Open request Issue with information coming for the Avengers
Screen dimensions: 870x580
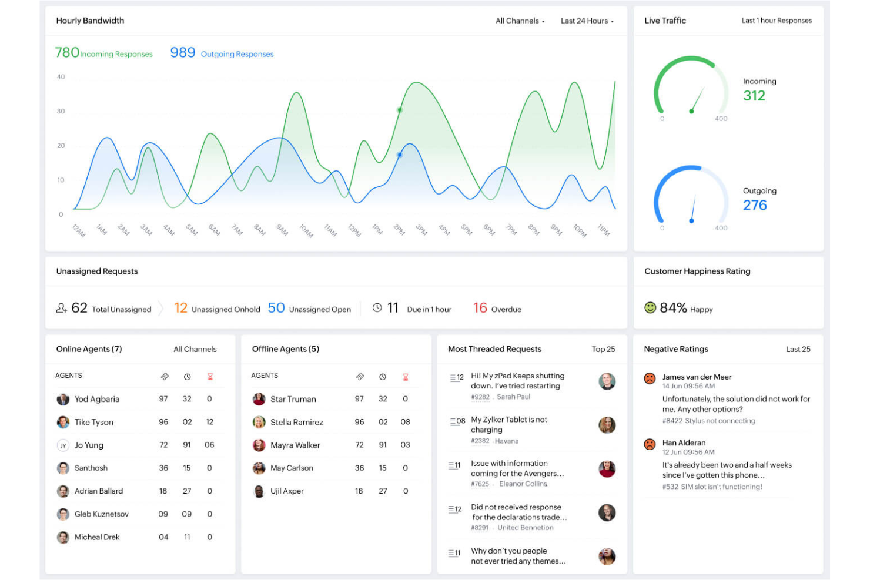point(517,468)
